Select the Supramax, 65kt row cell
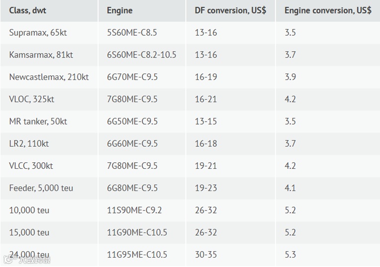Viewport: 380px width, 267px height. point(36,33)
